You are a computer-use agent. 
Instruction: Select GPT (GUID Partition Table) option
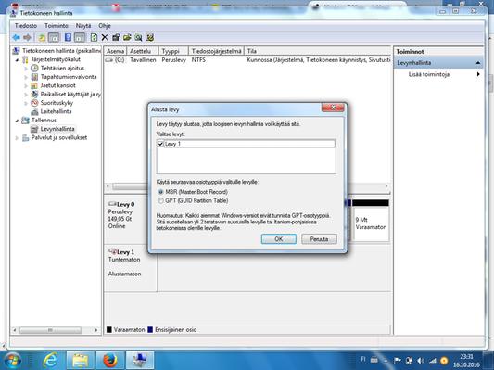click(x=160, y=200)
